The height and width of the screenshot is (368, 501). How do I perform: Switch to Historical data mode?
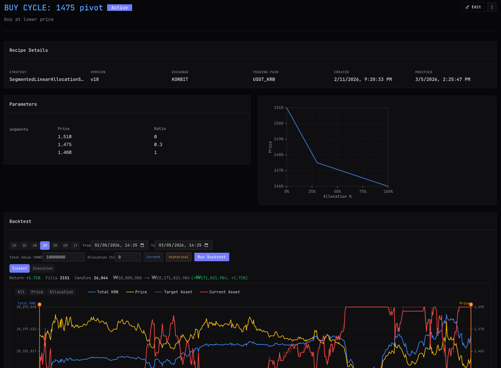[x=178, y=257]
